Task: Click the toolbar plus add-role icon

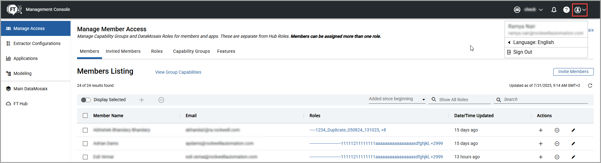Action: point(142,100)
